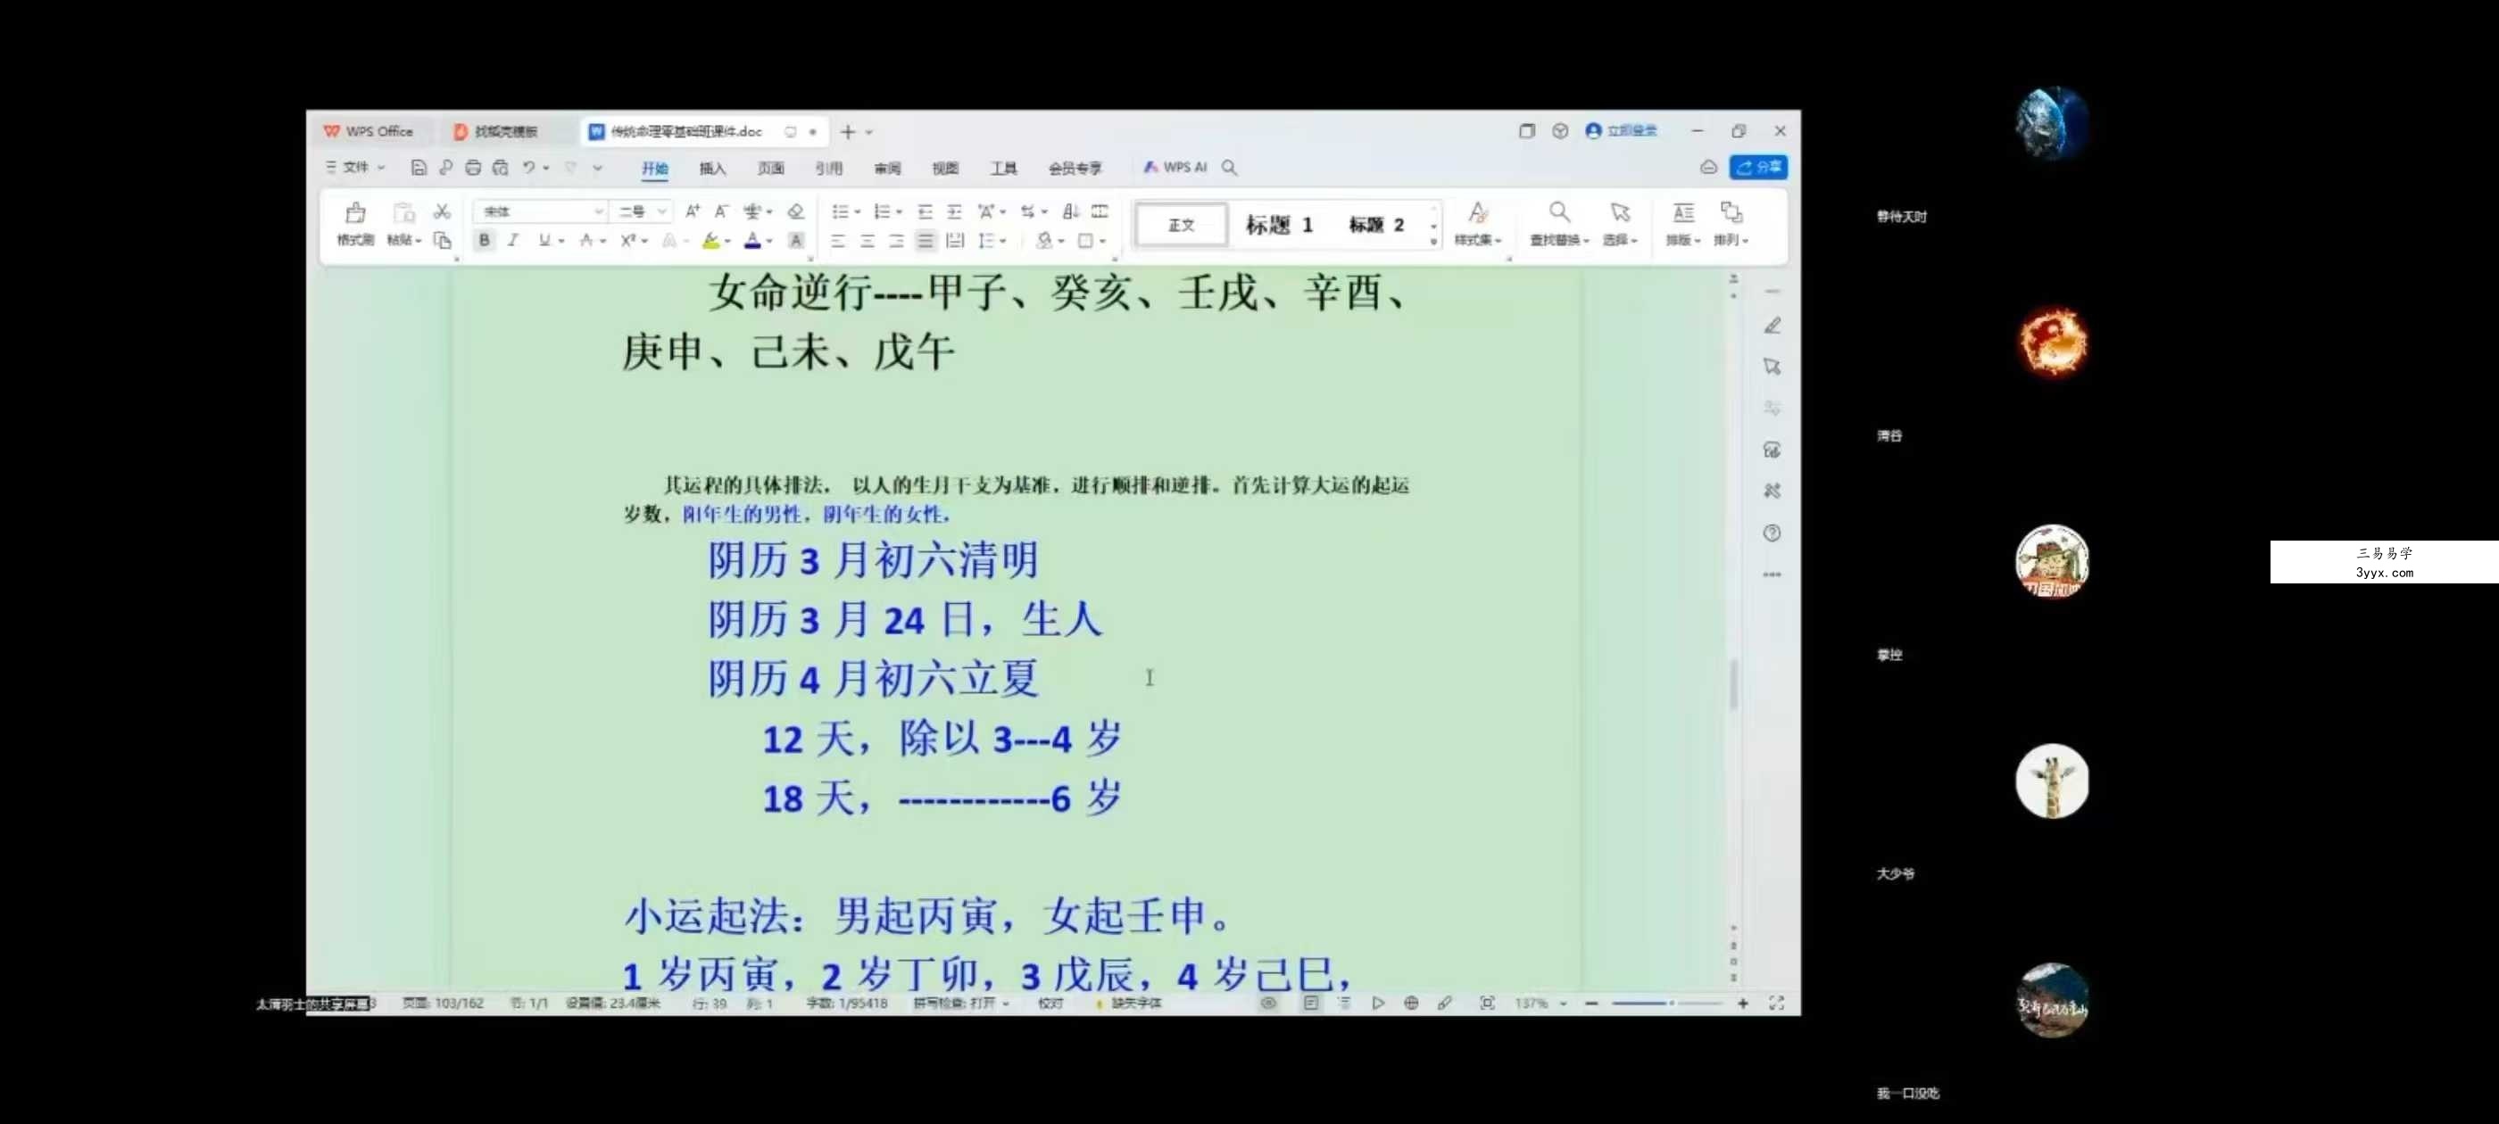
Task: Copy with the duplicate-pages icon
Action: (x=443, y=240)
